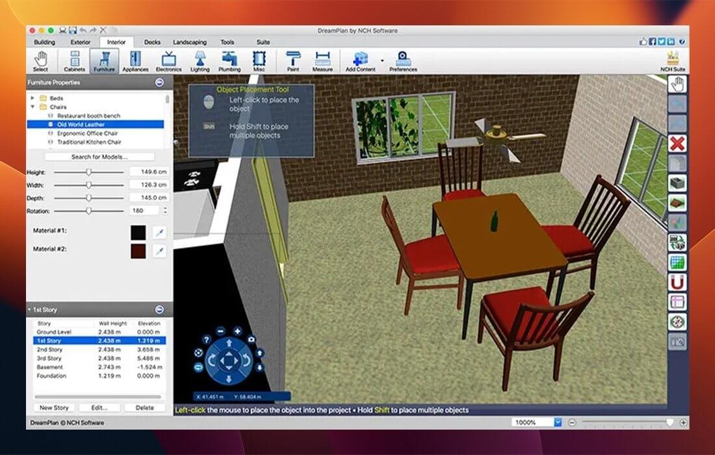The width and height of the screenshot is (715, 455).
Task: Click the camera icon on the navigation wheel
Action: (x=251, y=339)
